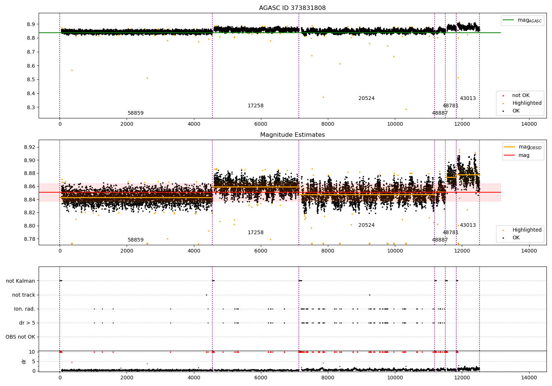Viewport: 552px width, 386px height.
Task: Click obsid label 58859 in the top plot
Action: (x=135, y=113)
